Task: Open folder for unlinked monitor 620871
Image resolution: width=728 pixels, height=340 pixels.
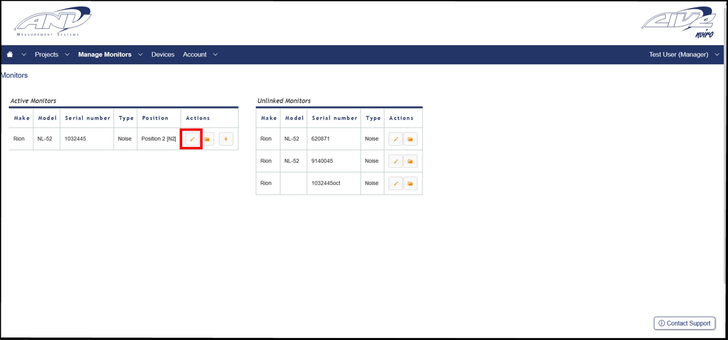Action: [x=410, y=139]
